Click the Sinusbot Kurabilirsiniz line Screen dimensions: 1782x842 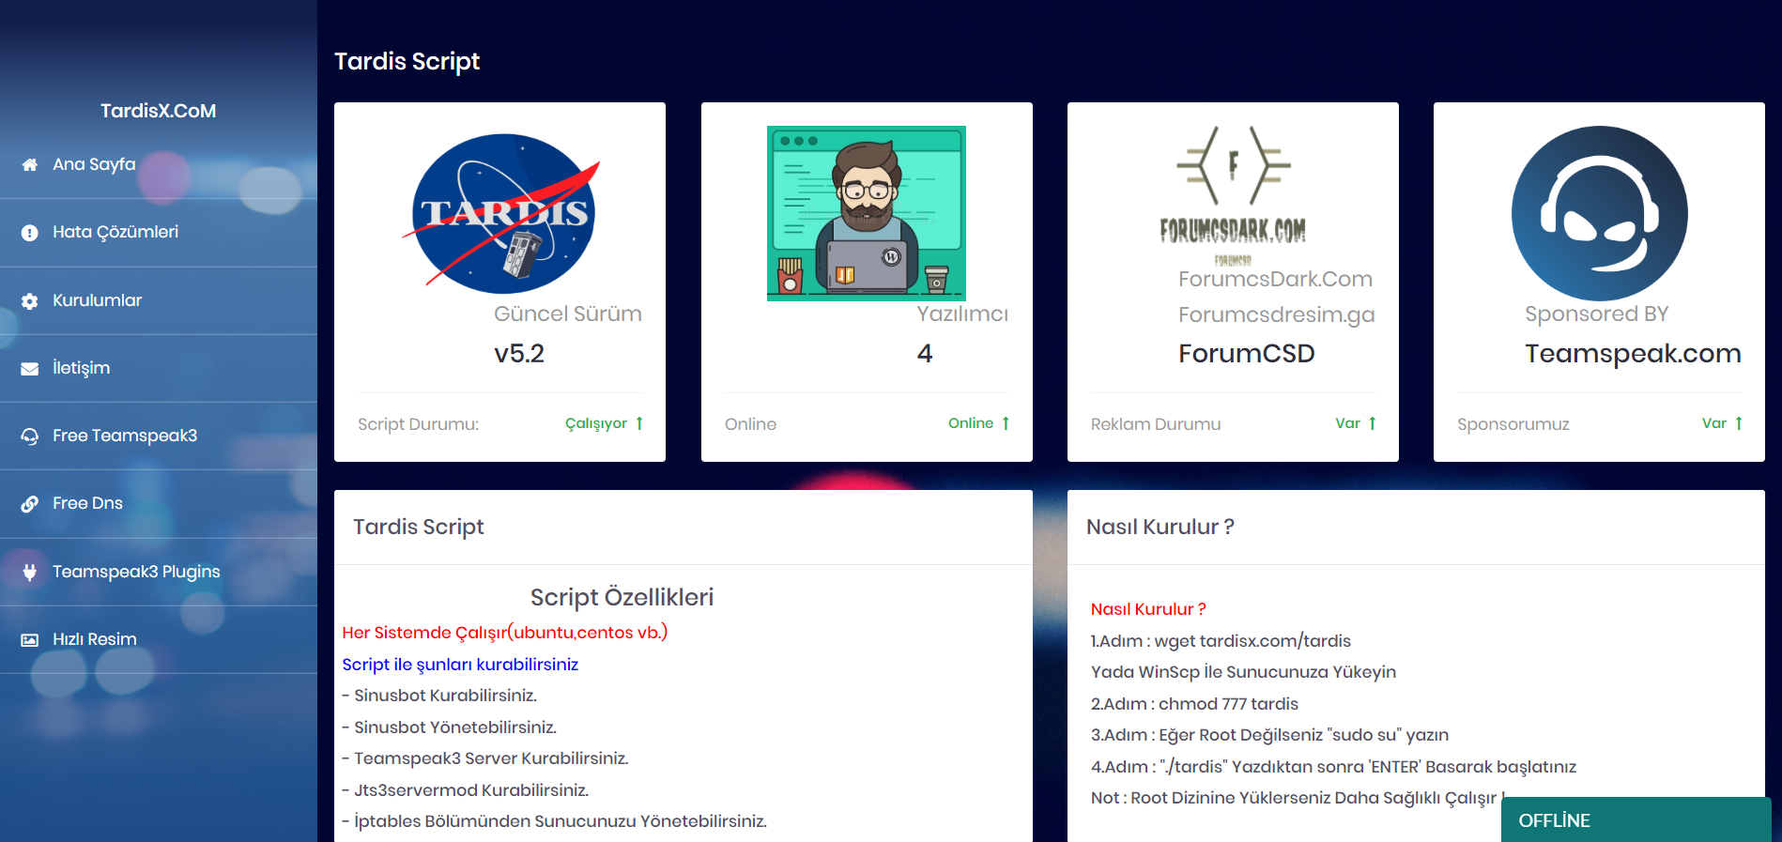(x=439, y=696)
